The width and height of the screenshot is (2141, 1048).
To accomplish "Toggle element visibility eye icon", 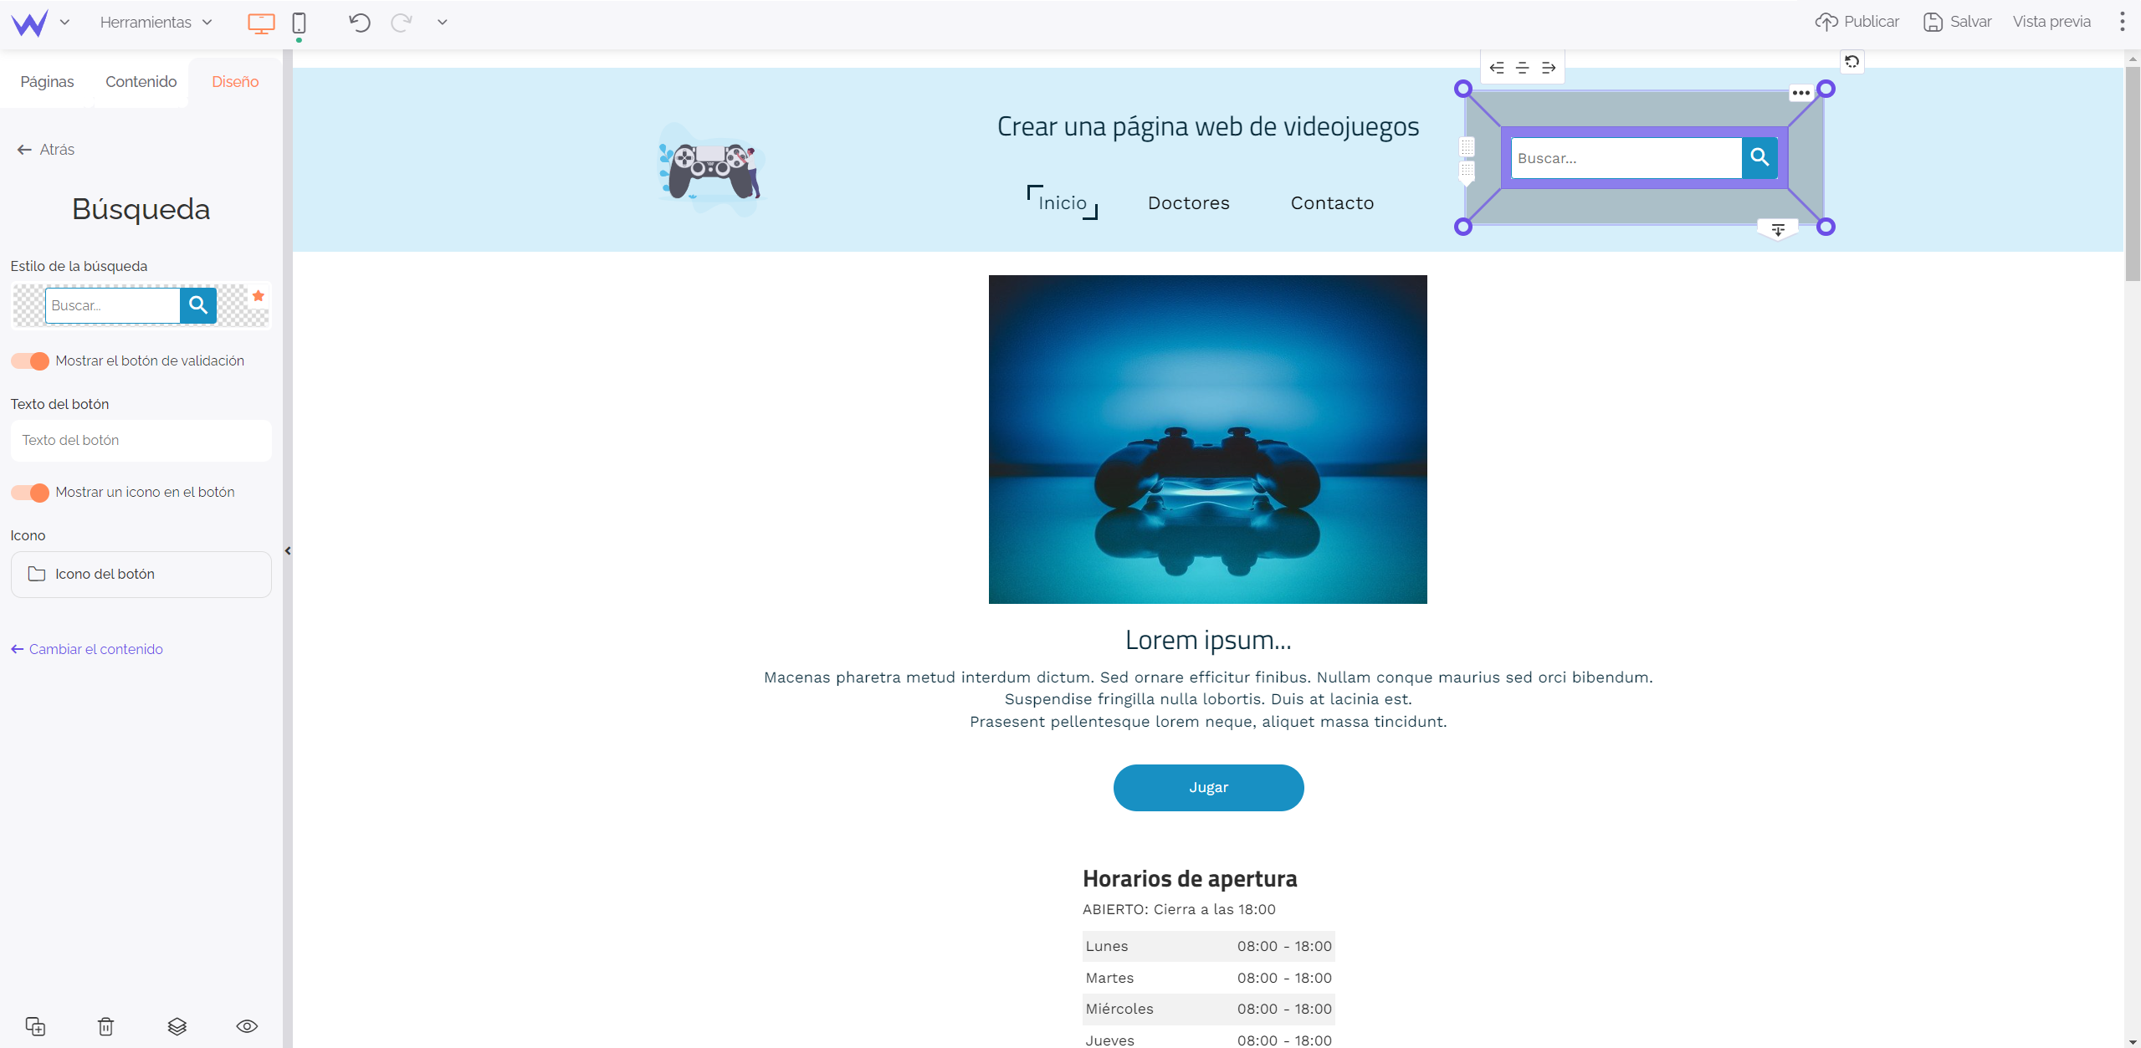I will tap(247, 1026).
